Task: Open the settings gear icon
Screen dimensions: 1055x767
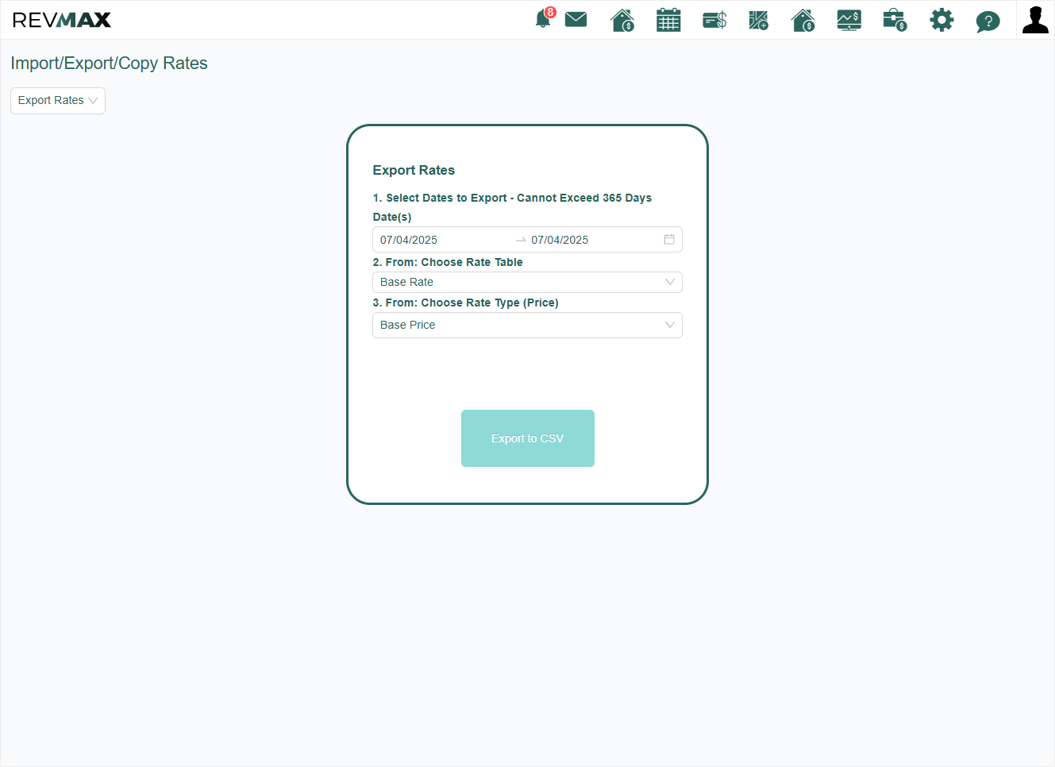Action: pos(941,20)
